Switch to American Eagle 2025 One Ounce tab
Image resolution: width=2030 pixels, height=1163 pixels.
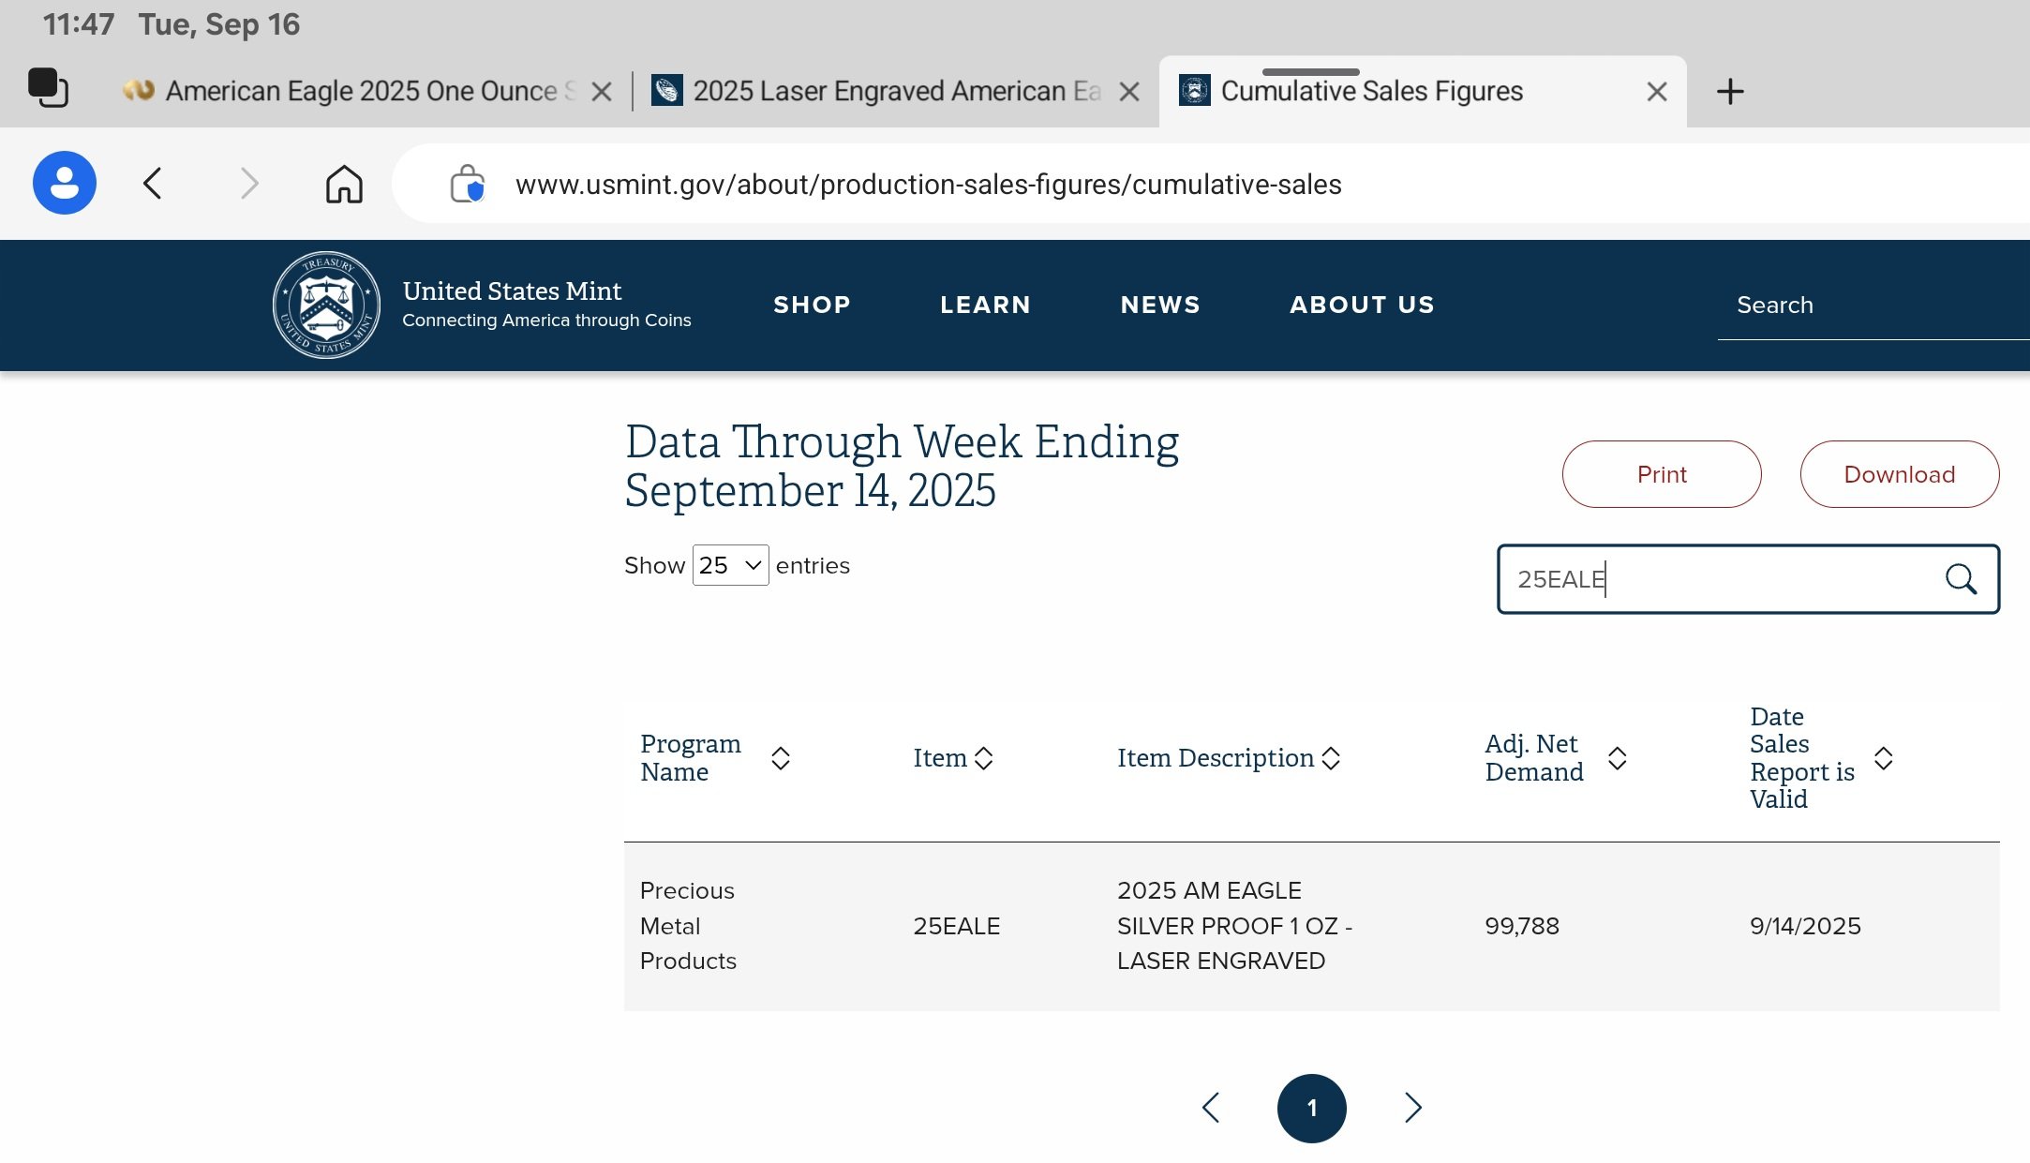(361, 91)
